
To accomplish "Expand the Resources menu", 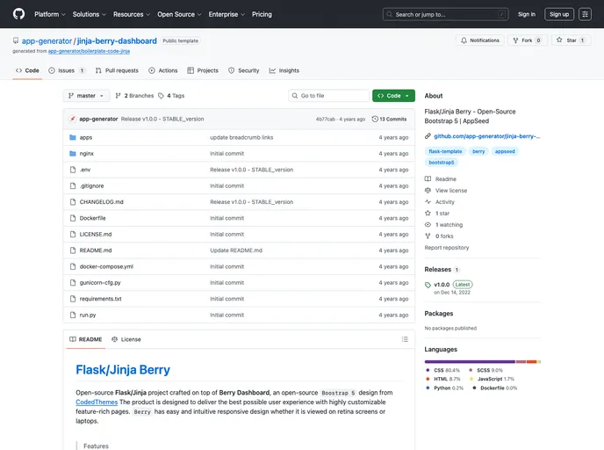I will (132, 14).
